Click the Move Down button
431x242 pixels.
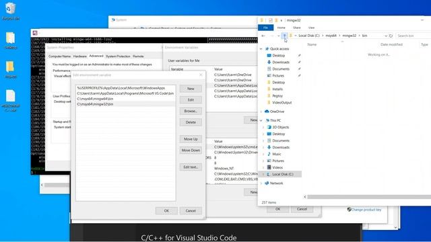[x=191, y=151]
